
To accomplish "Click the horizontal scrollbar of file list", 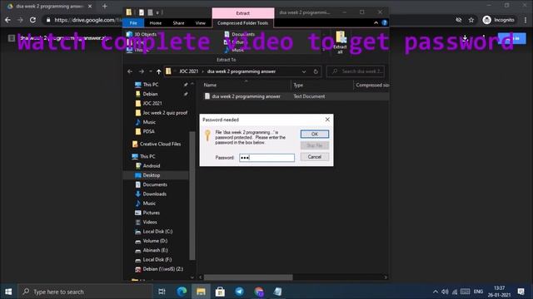I will coord(248,277).
